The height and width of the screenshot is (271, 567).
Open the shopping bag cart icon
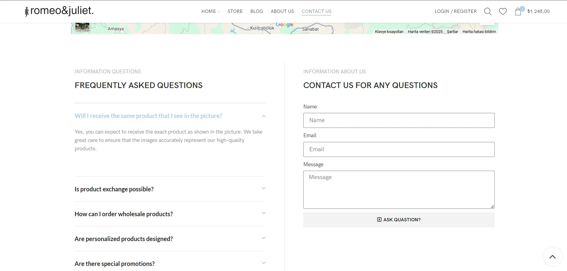(518, 11)
